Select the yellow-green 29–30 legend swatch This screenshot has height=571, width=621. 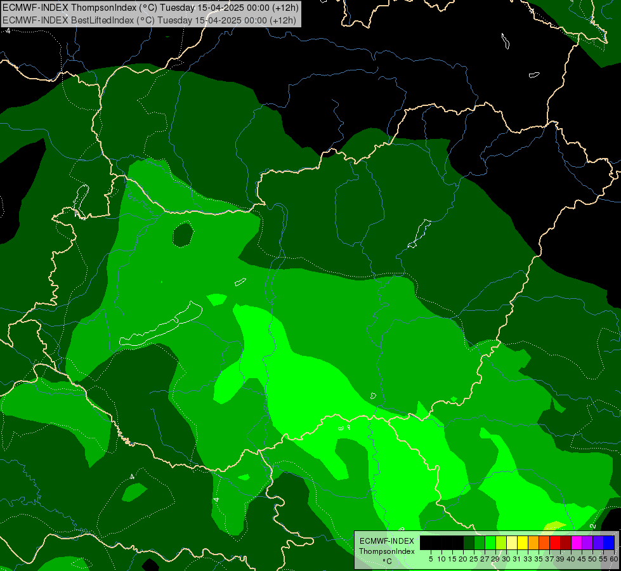tap(501, 542)
